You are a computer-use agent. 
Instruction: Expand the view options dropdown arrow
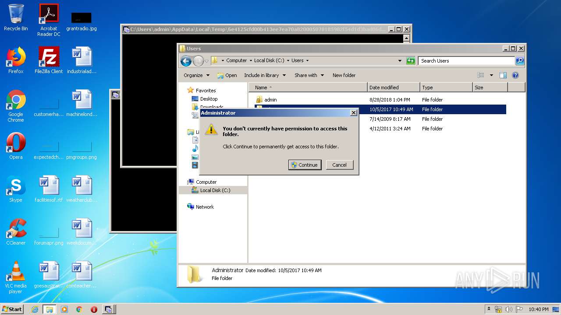(x=491, y=75)
